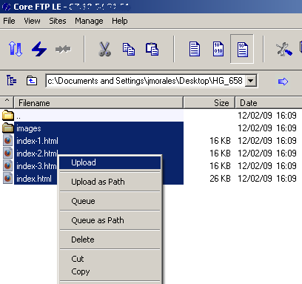This screenshot has width=302, height=284.
Task: Click the date of images folder
Action: (x=267, y=128)
